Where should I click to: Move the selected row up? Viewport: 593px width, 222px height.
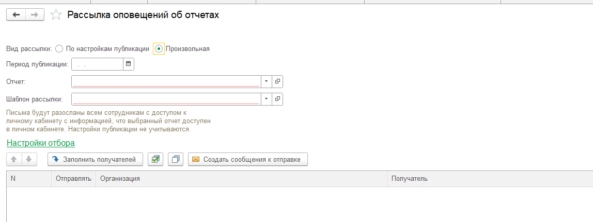click(x=14, y=160)
